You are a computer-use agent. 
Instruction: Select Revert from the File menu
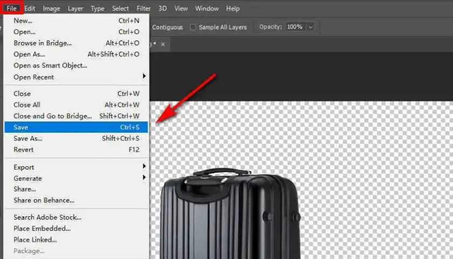tap(76, 150)
